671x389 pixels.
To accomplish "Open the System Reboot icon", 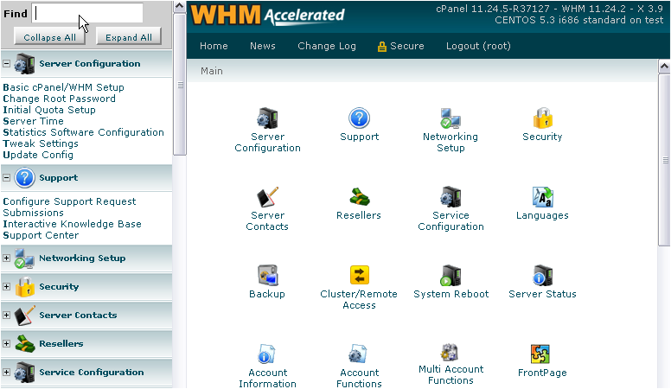I will [x=451, y=276].
